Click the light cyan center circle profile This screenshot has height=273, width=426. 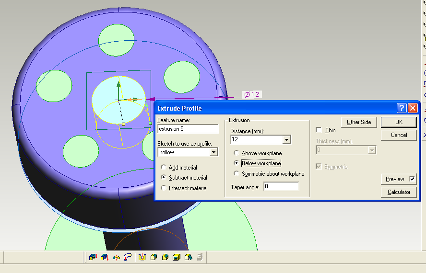coord(118,100)
